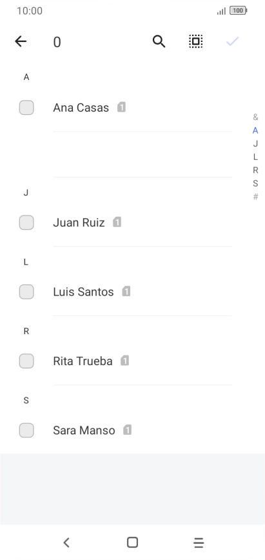Tap SIM 1 badge beside Ana Casas
Screen dimensions: 265x560
121,107
